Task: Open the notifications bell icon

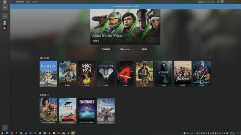Action: [x=218, y=2]
